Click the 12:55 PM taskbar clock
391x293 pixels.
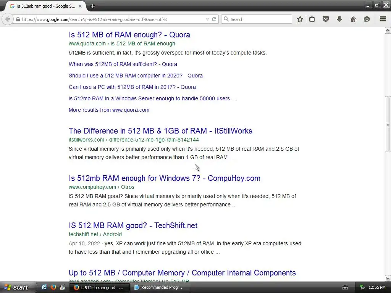coord(377,288)
